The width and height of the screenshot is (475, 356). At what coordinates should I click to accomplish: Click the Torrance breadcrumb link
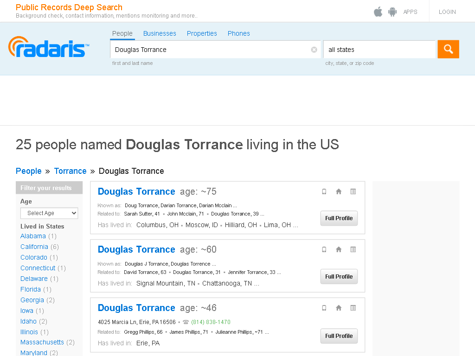coord(71,171)
